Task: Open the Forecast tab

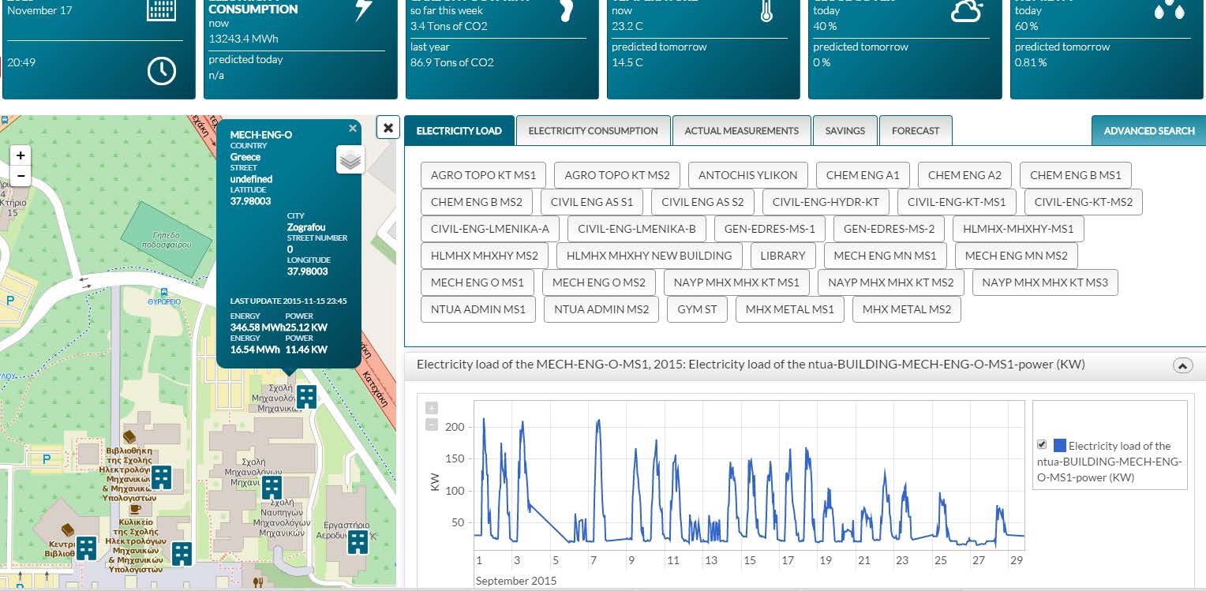Action: pyautogui.click(x=916, y=131)
